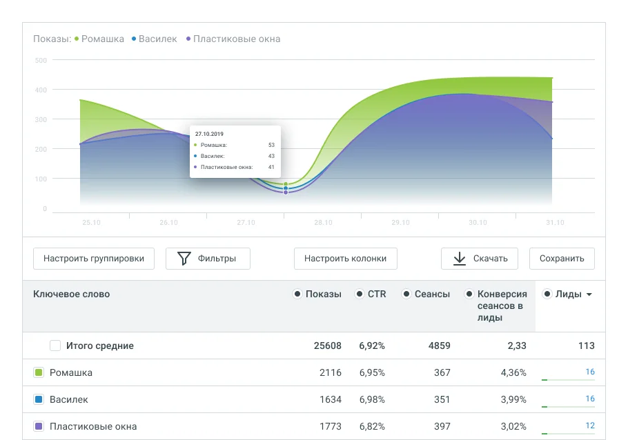Select the Сеансы column radio button
The width and height of the screenshot is (628, 440).
point(406,294)
